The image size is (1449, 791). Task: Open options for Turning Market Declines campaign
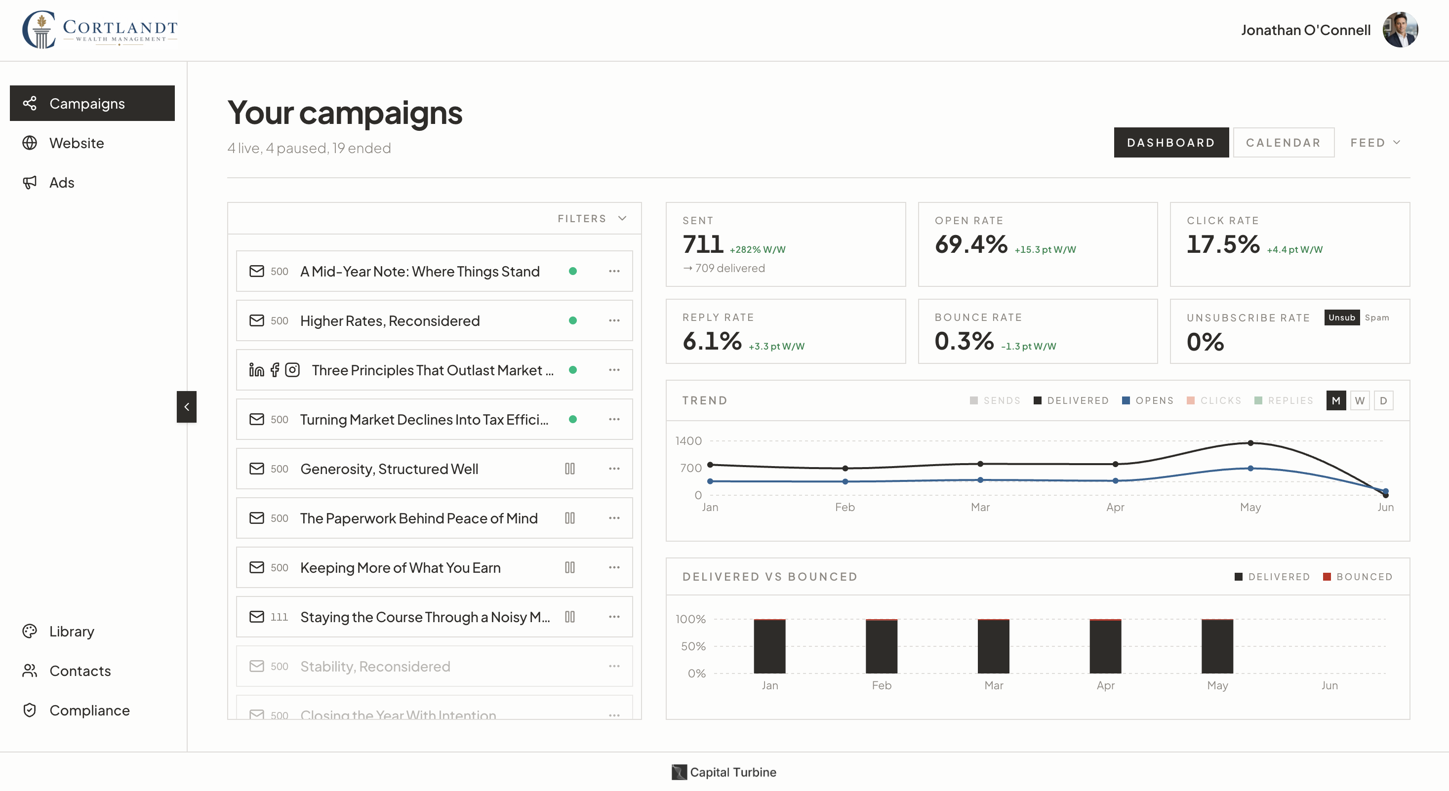click(614, 419)
